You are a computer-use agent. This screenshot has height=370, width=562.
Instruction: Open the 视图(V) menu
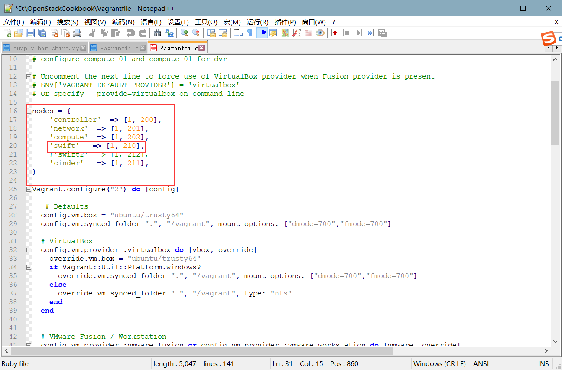click(95, 22)
